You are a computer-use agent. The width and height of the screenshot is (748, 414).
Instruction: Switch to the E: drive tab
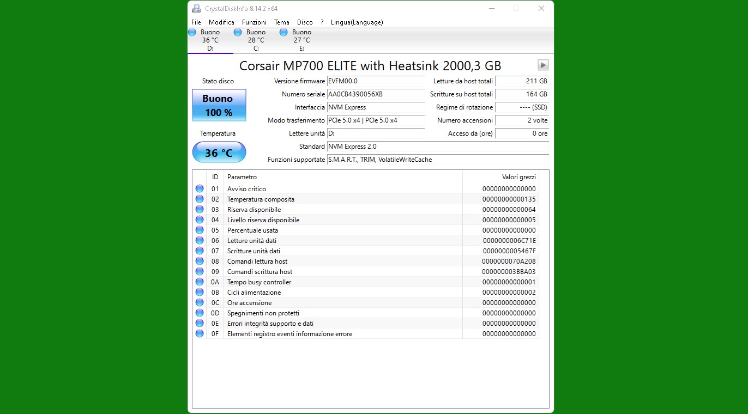[x=301, y=40]
